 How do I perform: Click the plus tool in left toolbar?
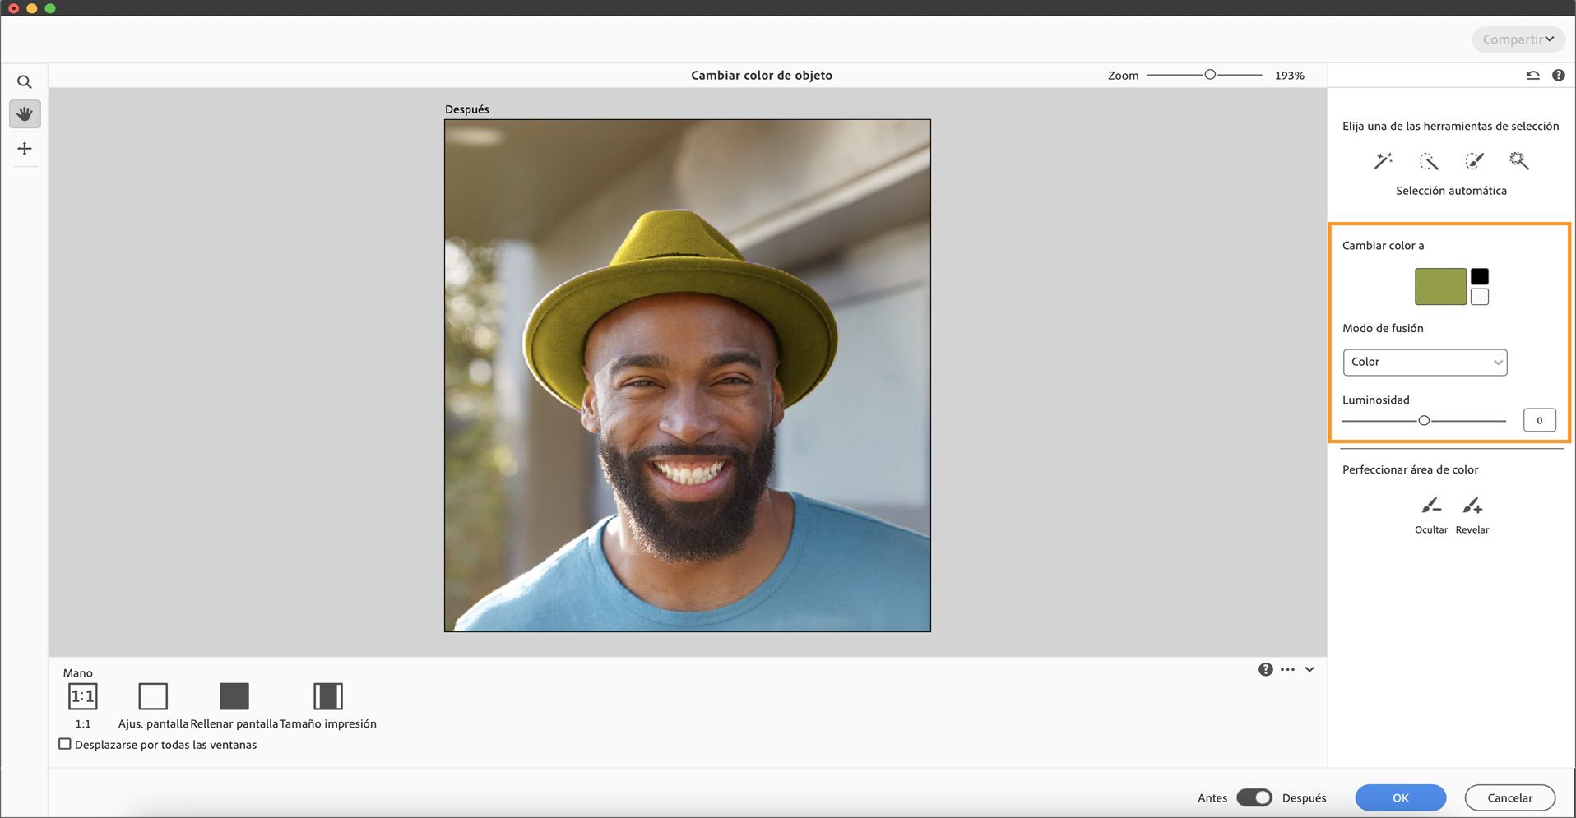[x=25, y=149]
